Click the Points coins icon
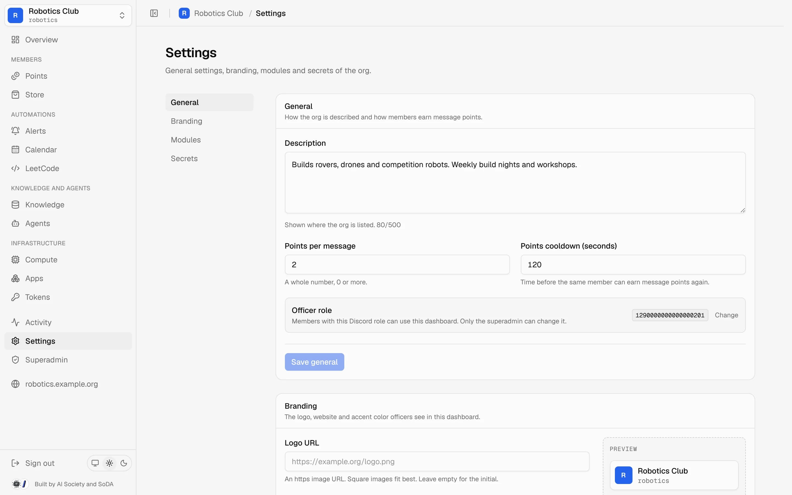This screenshot has height=495, width=792. pos(15,76)
